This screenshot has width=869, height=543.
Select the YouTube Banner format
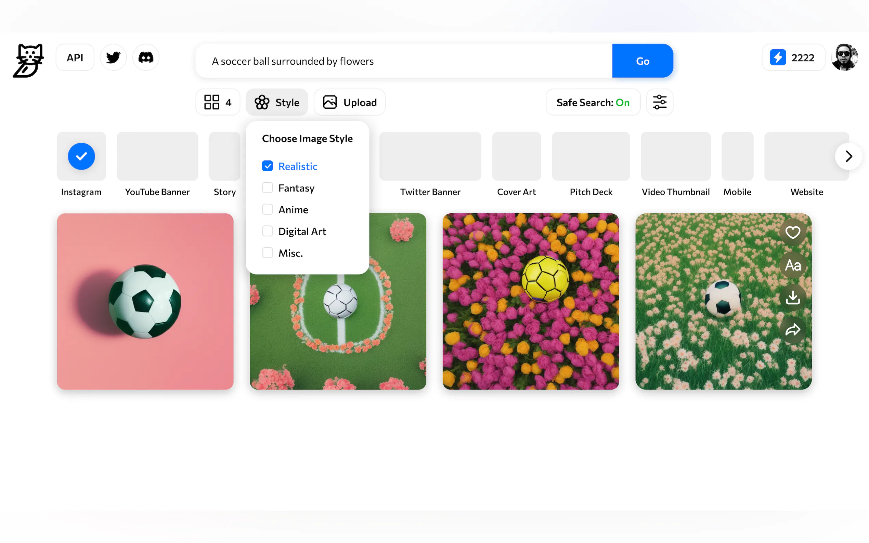[x=157, y=157]
